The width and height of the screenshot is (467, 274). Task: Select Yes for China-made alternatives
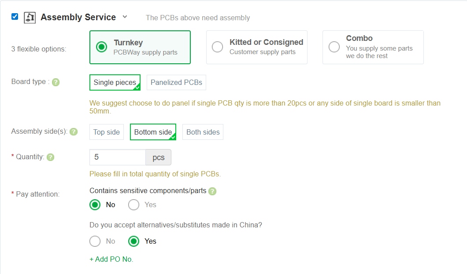pyautogui.click(x=134, y=241)
